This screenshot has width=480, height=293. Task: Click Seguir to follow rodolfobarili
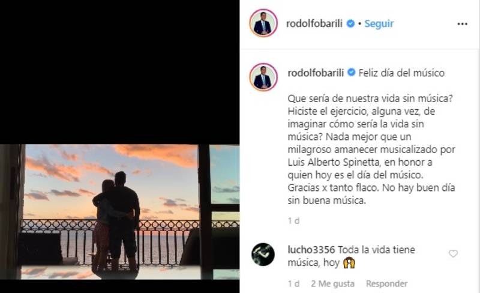tap(379, 23)
